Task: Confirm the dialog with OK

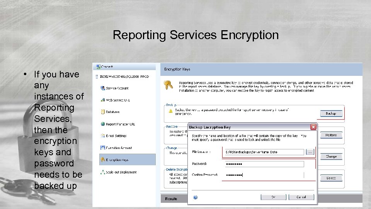Action: point(273,197)
